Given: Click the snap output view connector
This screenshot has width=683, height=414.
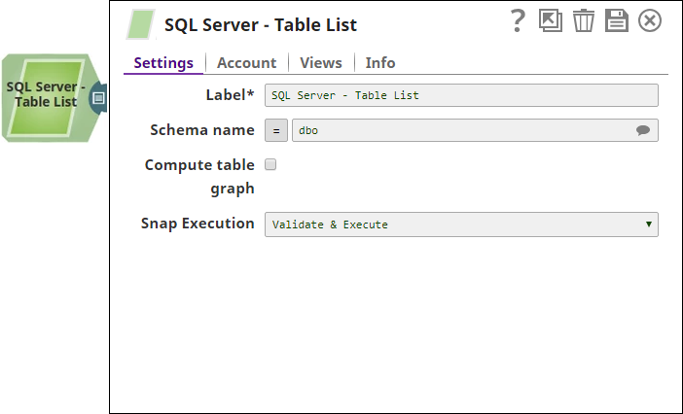Looking at the screenshot, I should (99, 98).
